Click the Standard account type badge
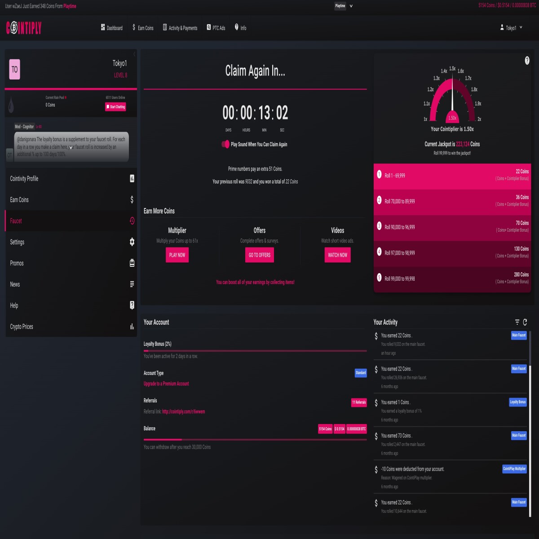539x539 pixels. point(361,373)
